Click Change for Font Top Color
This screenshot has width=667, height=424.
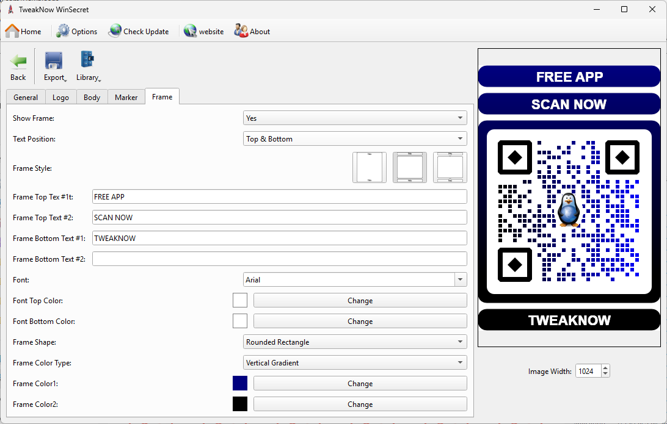click(x=360, y=300)
